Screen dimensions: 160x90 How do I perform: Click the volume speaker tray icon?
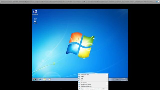119,79
